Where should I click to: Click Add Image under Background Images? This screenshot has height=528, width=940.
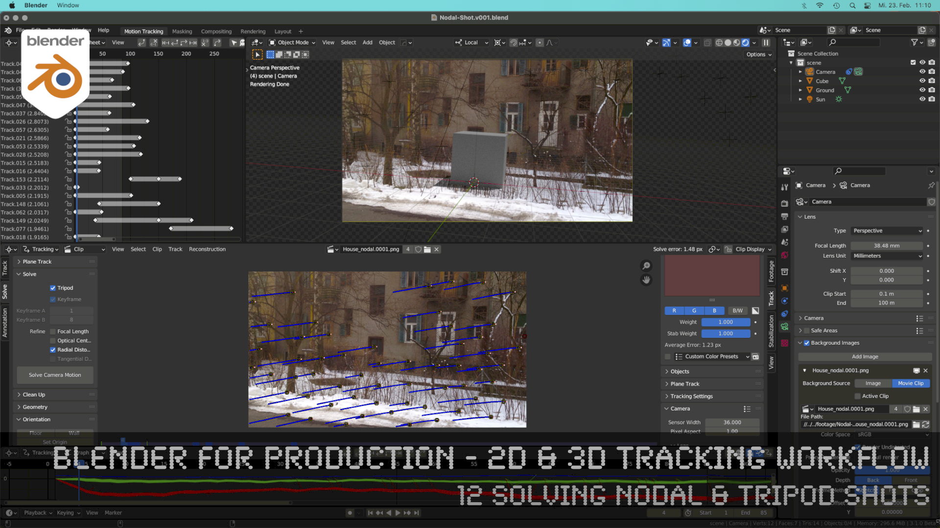865,356
